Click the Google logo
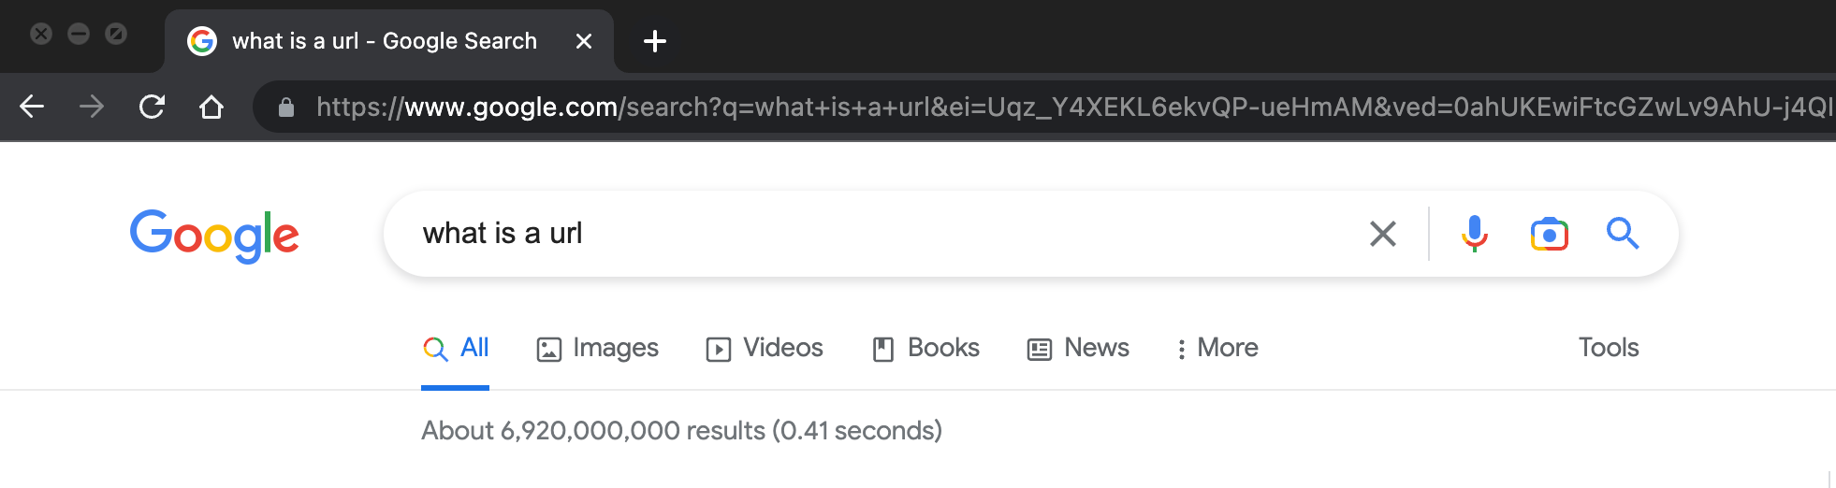The width and height of the screenshot is (1836, 488). pos(214,235)
